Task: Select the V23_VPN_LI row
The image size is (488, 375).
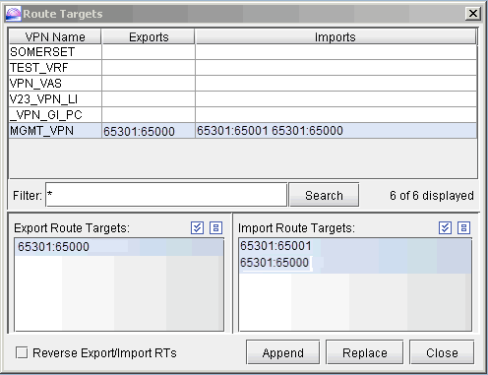Action: click(243, 99)
